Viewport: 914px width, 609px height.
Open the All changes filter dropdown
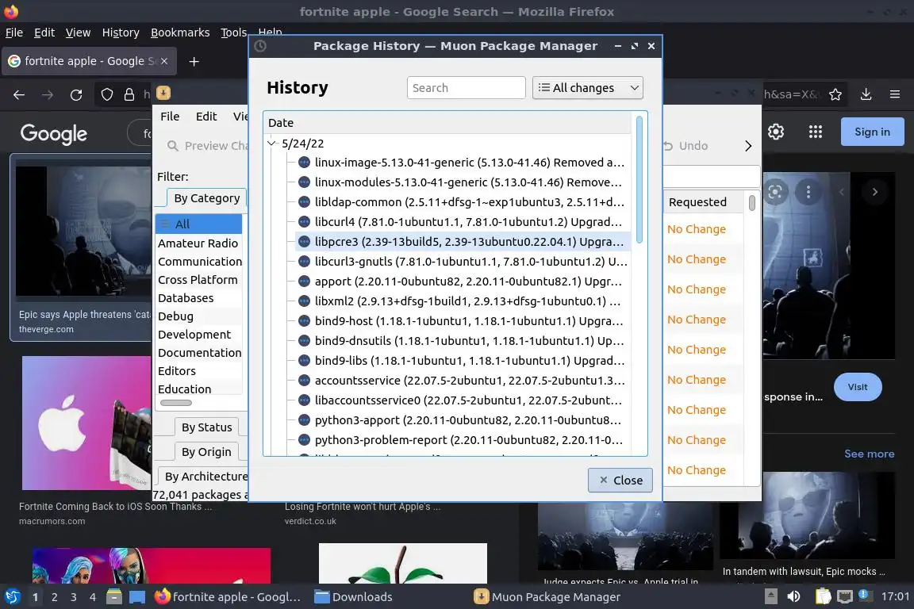(x=588, y=88)
